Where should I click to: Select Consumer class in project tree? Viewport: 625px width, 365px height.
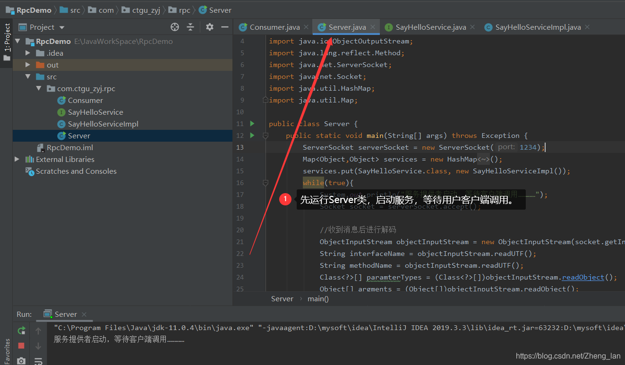tap(85, 100)
